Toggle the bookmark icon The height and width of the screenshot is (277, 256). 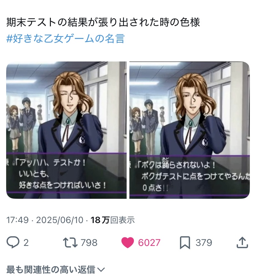(x=185, y=243)
